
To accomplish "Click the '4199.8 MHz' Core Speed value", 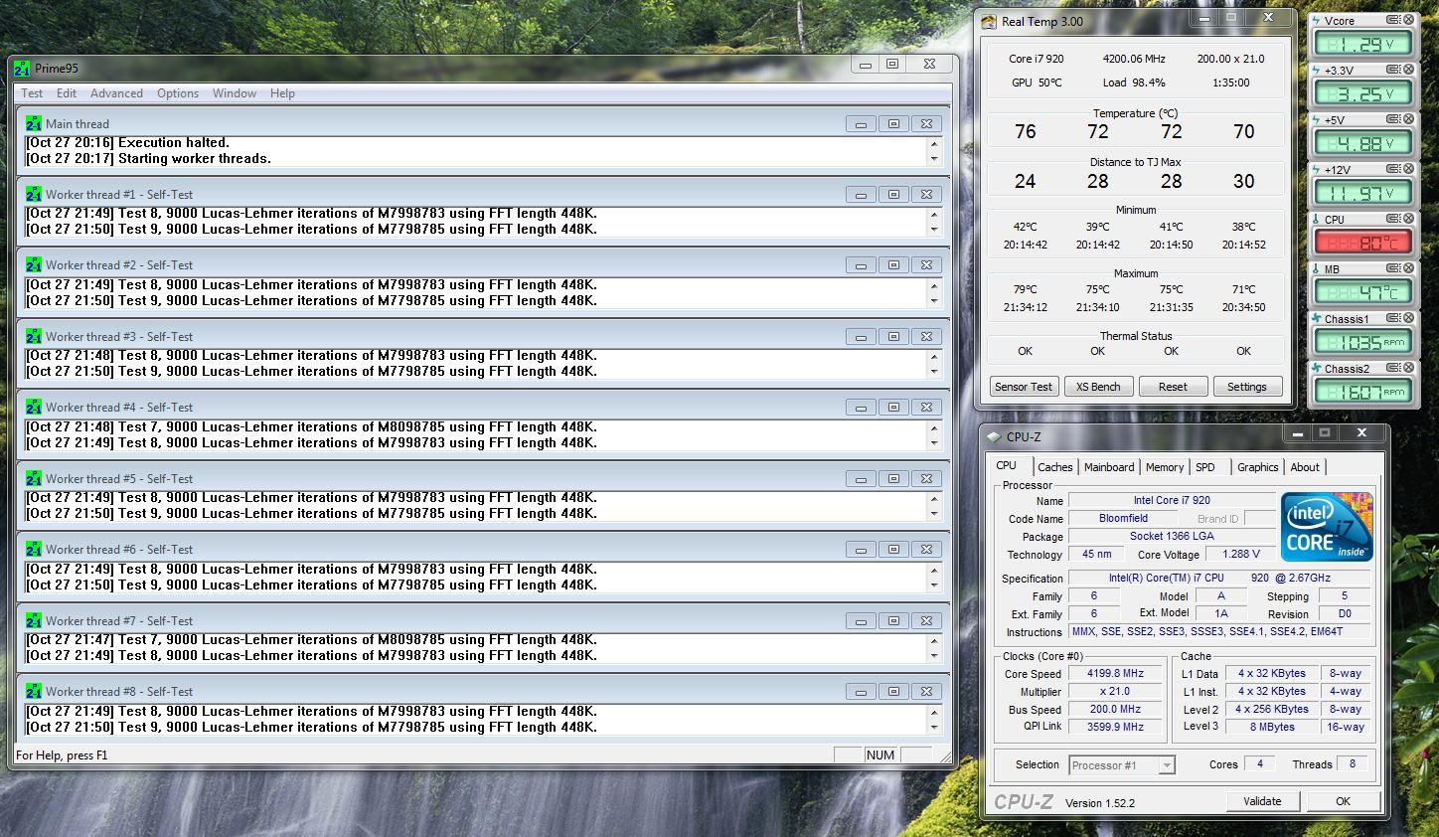I will tap(1116, 673).
